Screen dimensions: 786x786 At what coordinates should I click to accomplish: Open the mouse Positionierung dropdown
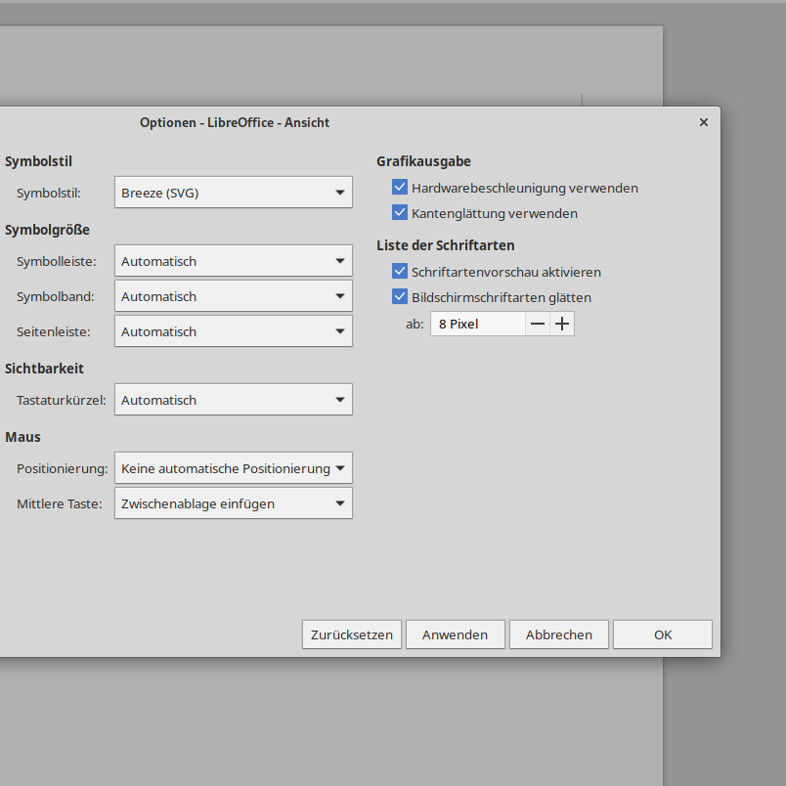(234, 468)
